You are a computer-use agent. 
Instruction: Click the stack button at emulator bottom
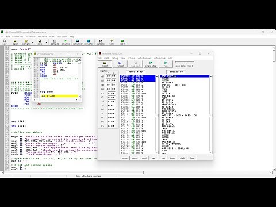(x=182, y=158)
